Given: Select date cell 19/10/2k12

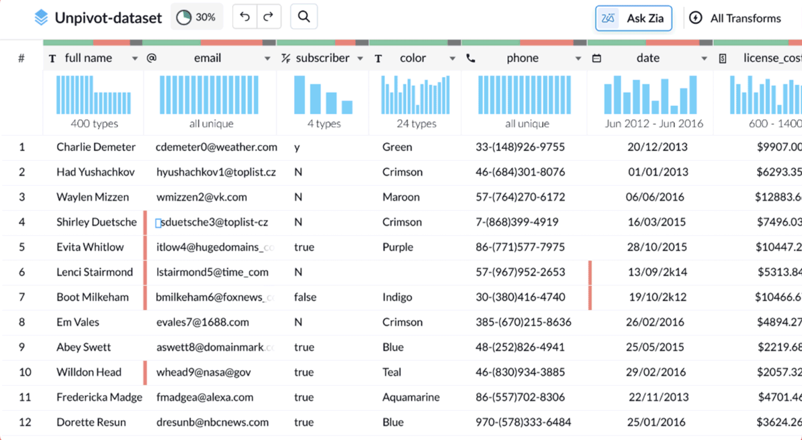Looking at the screenshot, I should 658,297.
